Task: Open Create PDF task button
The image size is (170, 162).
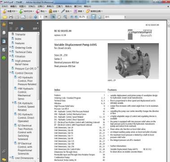Action: tap(10, 11)
